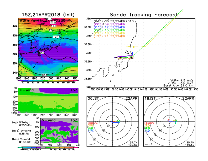Click the gray -1 to 1 segment of the lower colorbar
Viewport: 208px width, 161px height.
coord(43,147)
